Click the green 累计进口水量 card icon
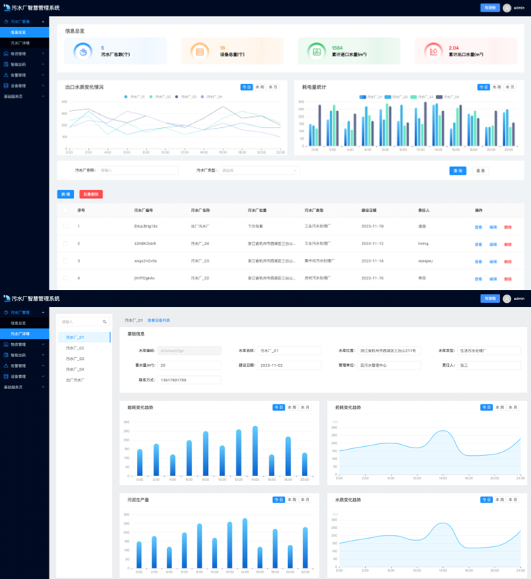This screenshot has width=531, height=579. coord(316,52)
